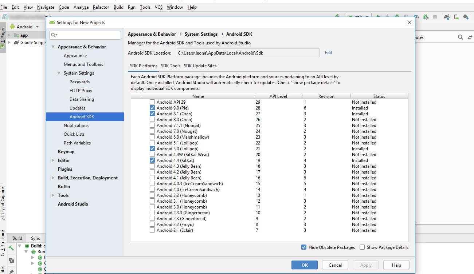This screenshot has height=274, width=474.
Task: Click Android icon in Settings title bar
Action: [52, 22]
